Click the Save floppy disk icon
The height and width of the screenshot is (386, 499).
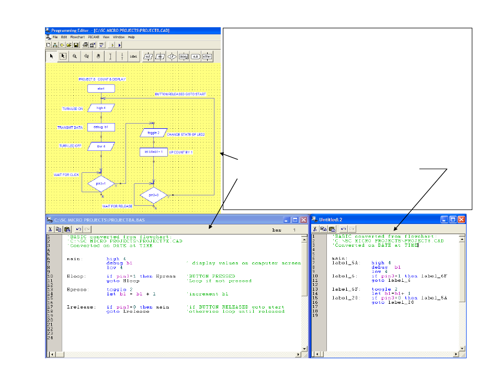(76, 45)
